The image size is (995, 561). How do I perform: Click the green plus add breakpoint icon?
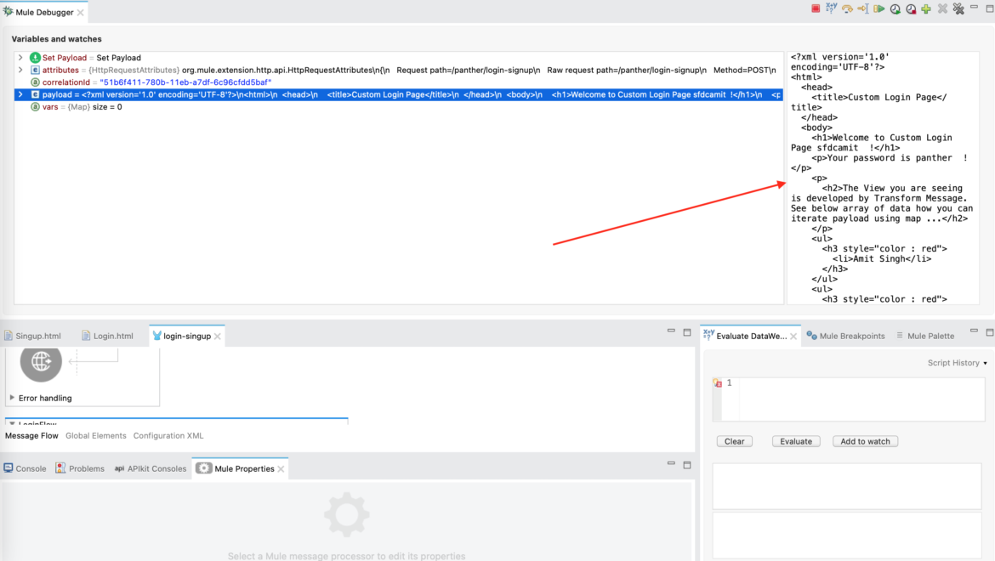(925, 8)
